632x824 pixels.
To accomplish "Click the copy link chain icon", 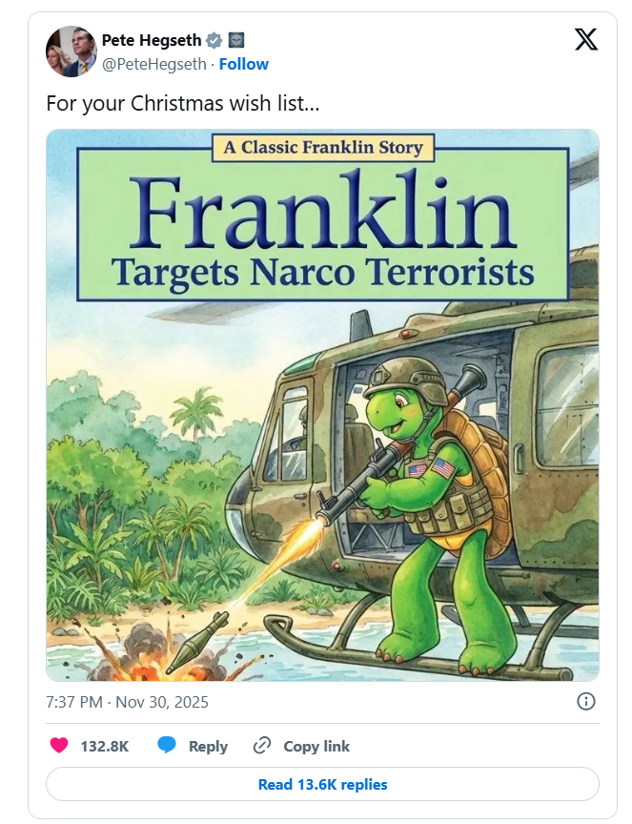I will pos(262,746).
